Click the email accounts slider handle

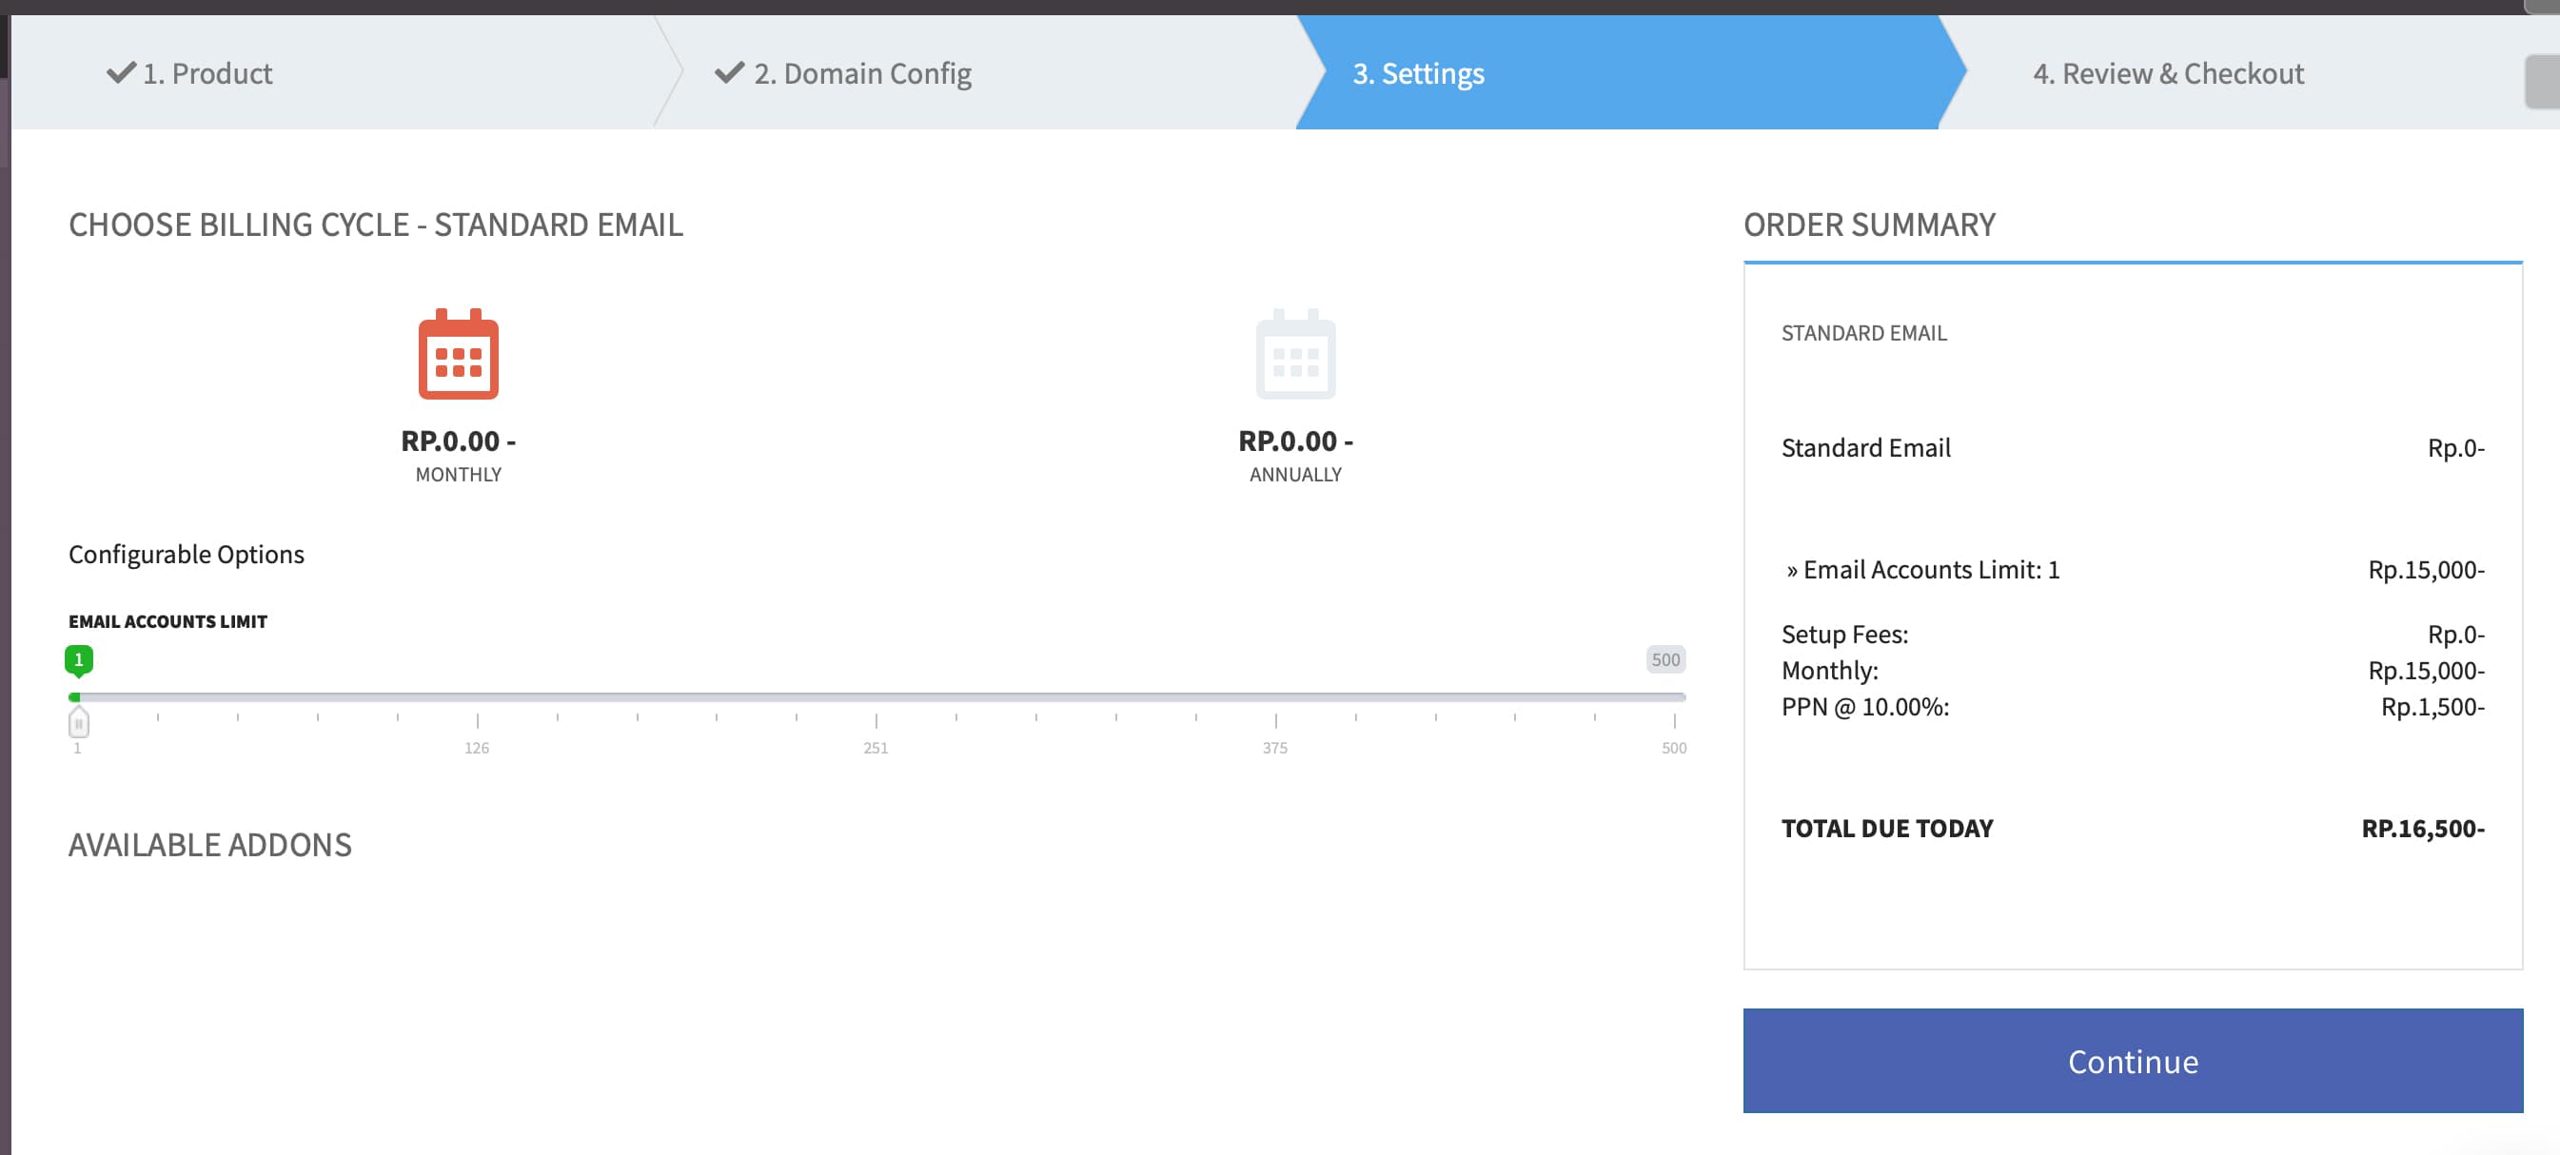(78, 722)
